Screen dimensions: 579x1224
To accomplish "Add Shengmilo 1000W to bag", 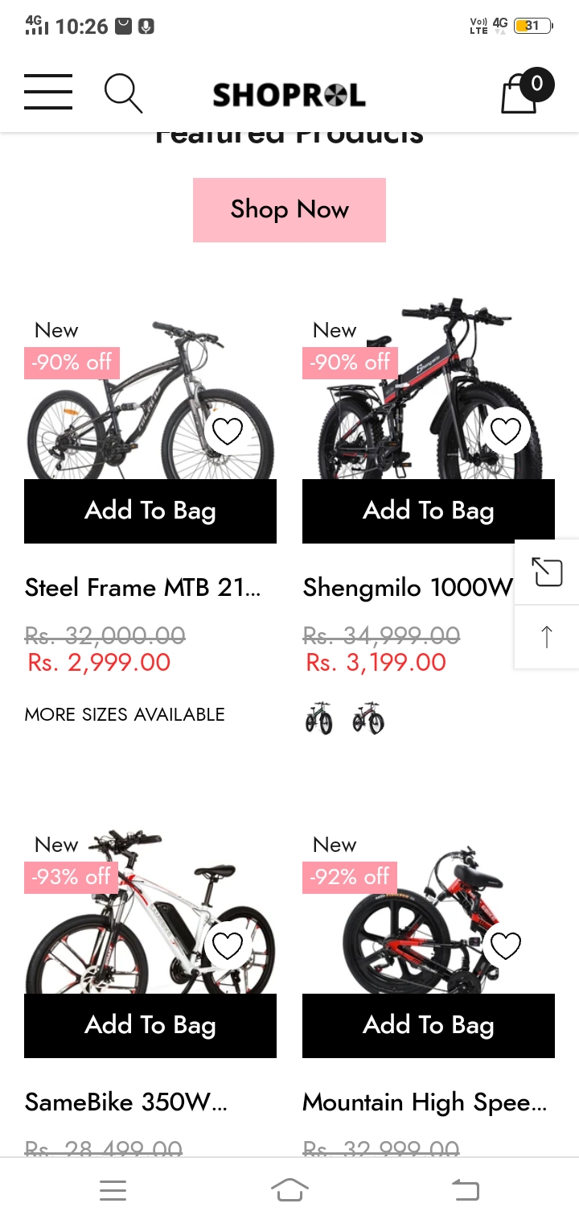I will click(429, 511).
